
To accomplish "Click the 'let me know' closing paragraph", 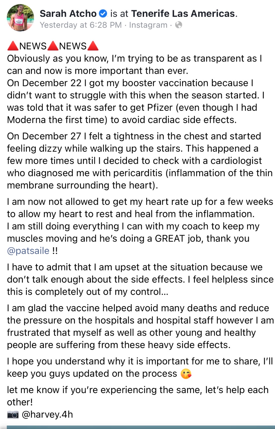I will coord(138,396).
